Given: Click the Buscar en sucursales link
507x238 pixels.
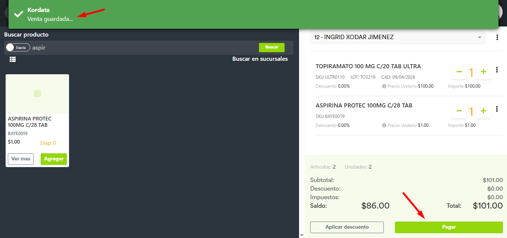Looking at the screenshot, I should click(260, 59).
